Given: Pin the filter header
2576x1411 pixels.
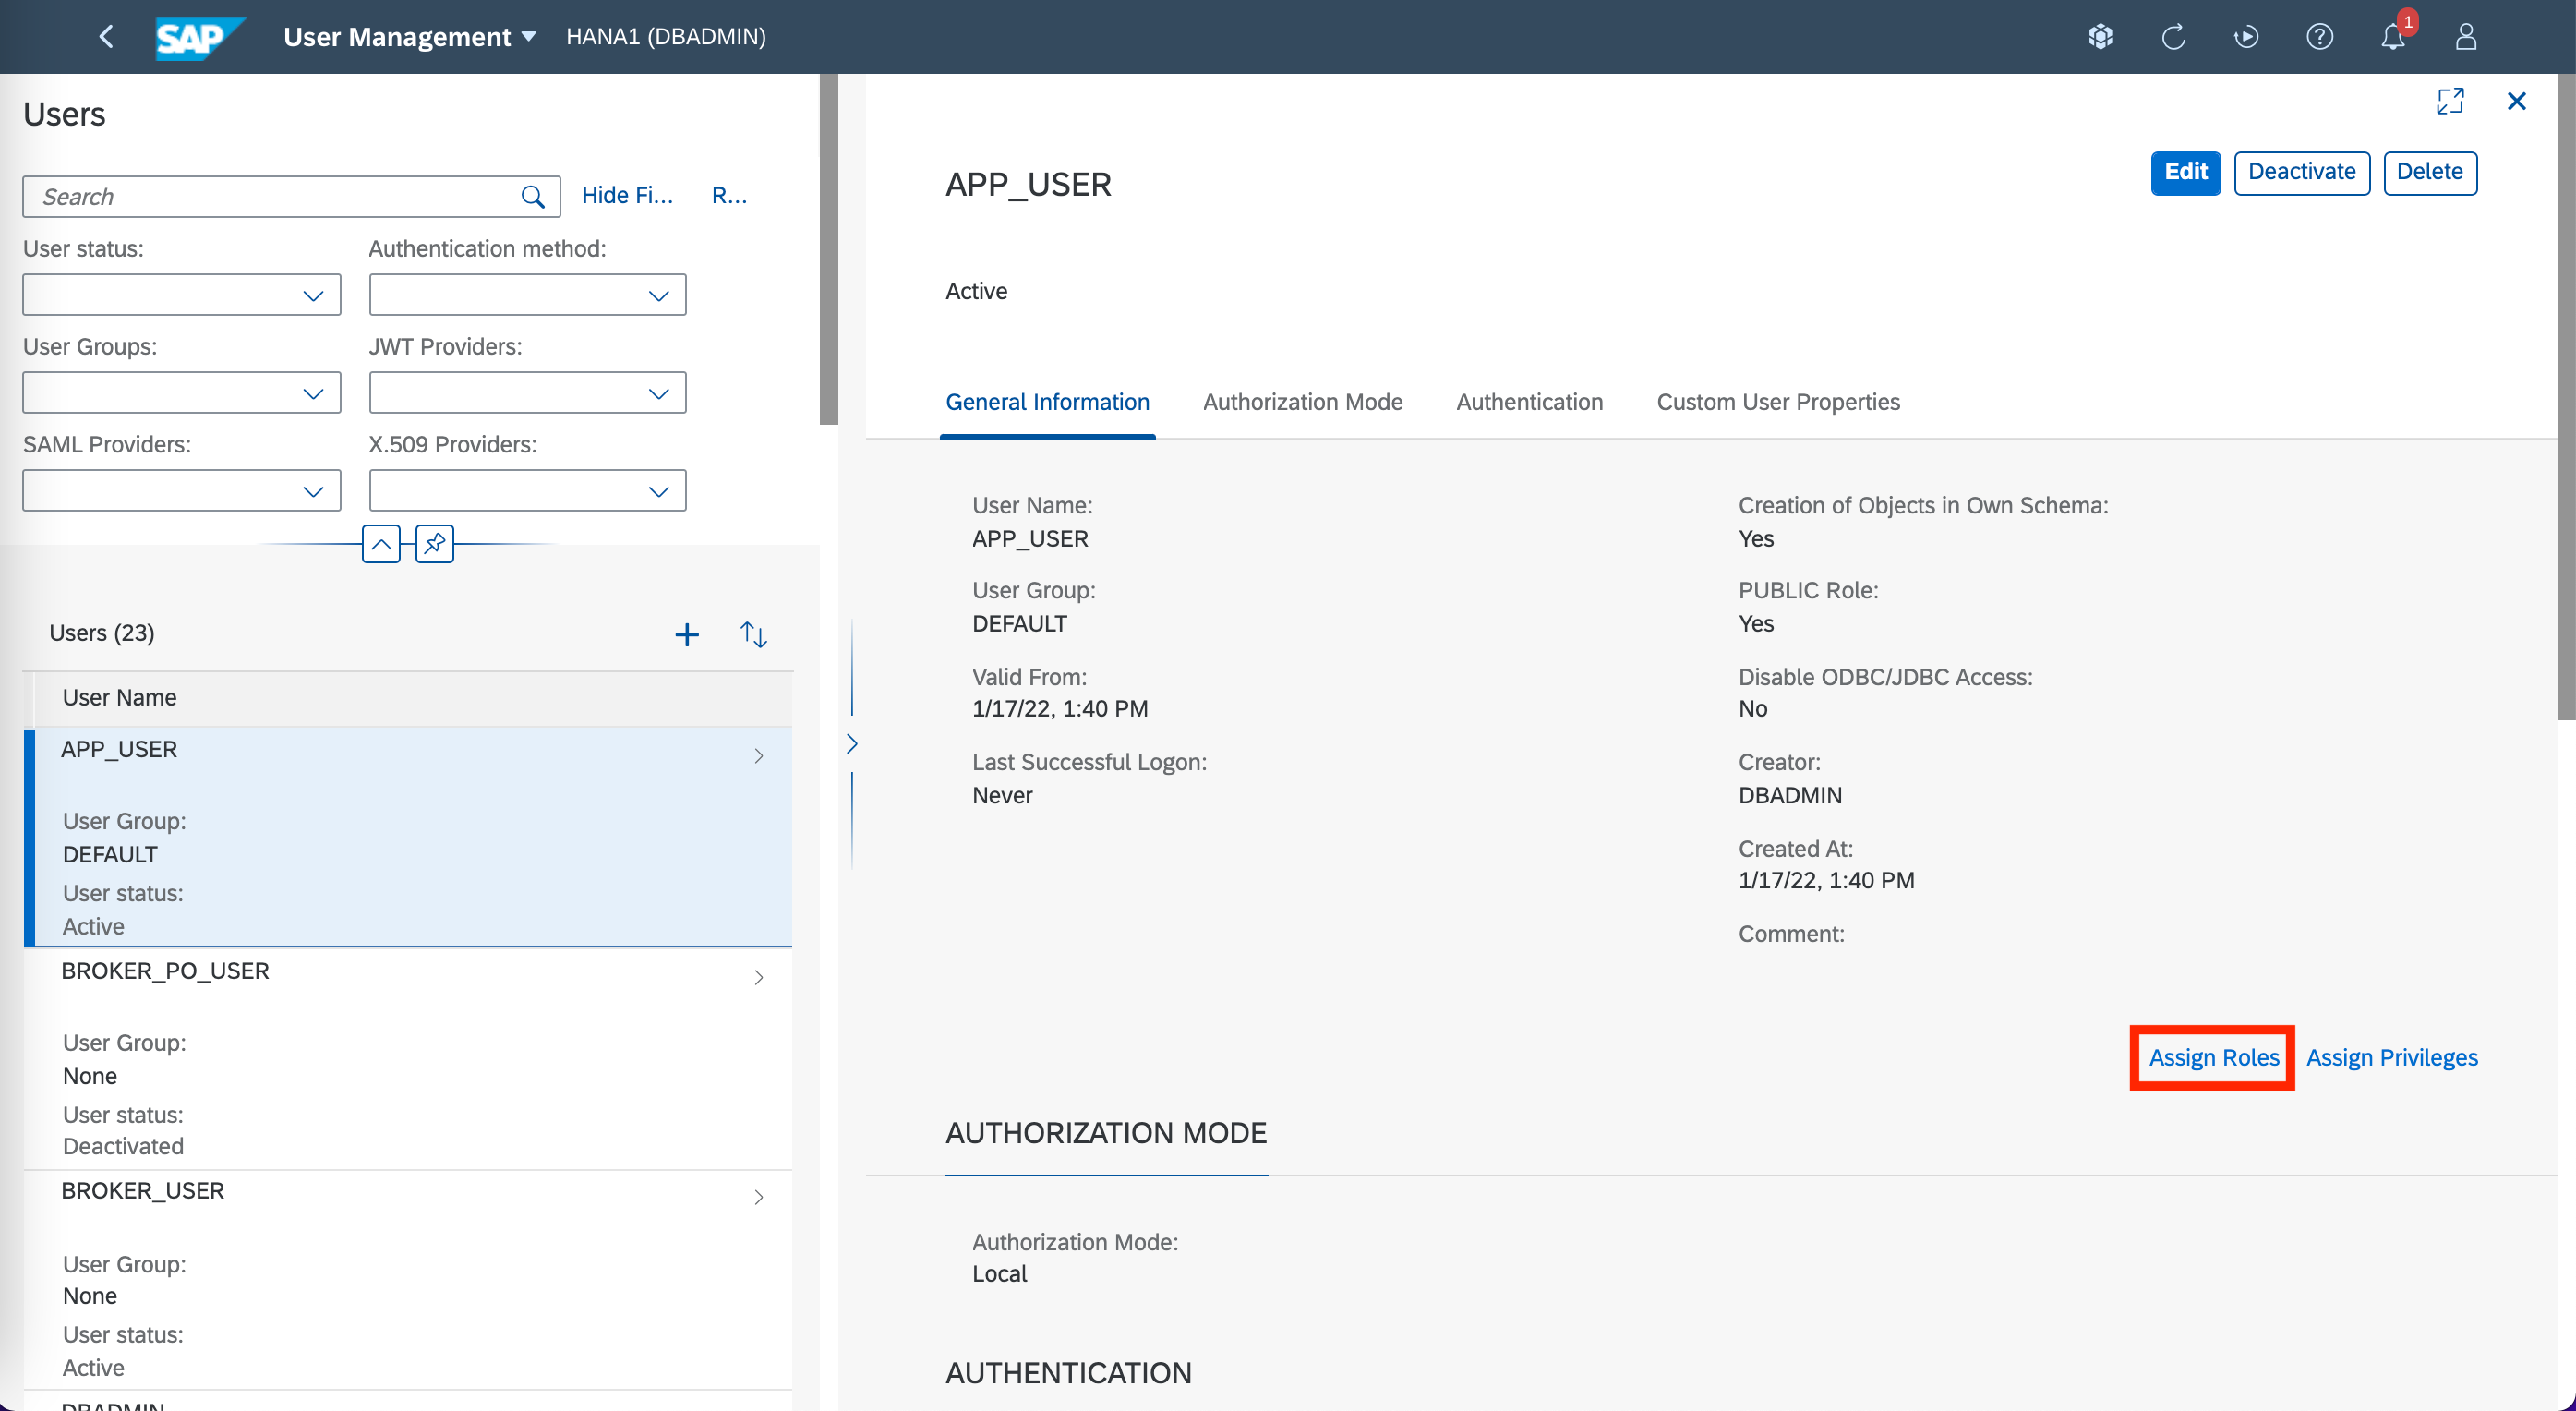Looking at the screenshot, I should pos(434,544).
